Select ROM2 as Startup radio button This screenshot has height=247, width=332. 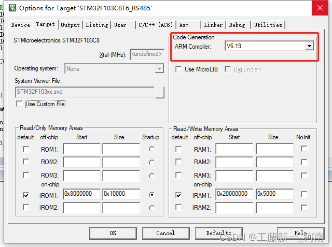[x=151, y=162]
